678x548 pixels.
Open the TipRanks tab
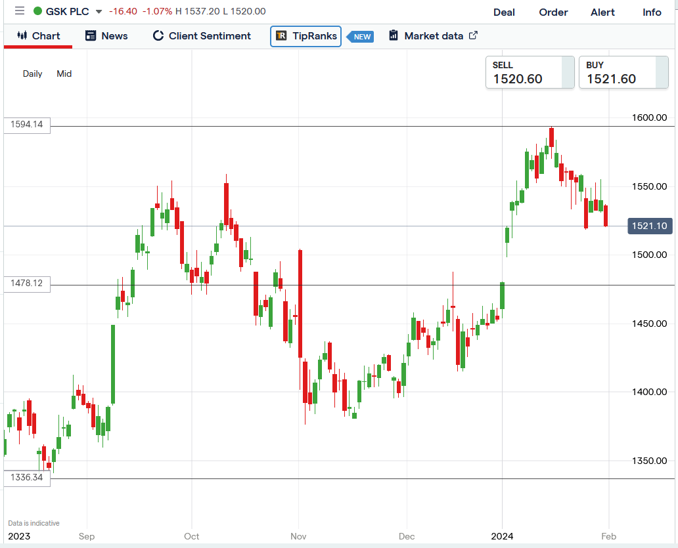click(305, 36)
